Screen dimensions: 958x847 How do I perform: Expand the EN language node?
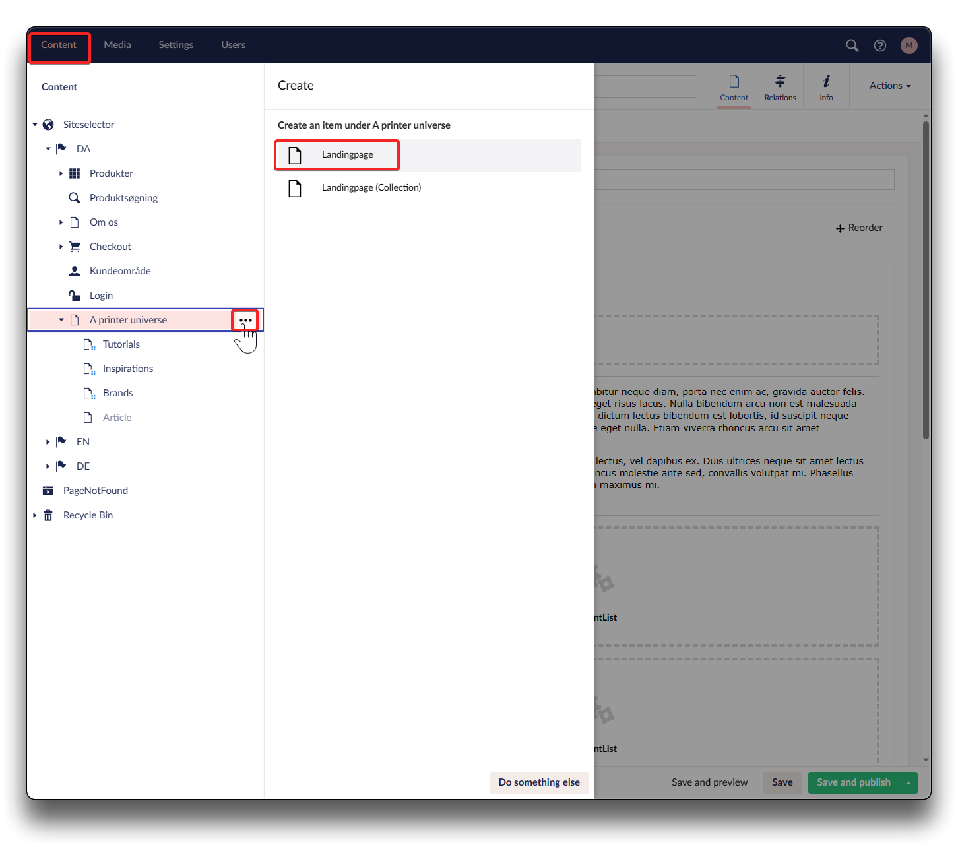(48, 442)
